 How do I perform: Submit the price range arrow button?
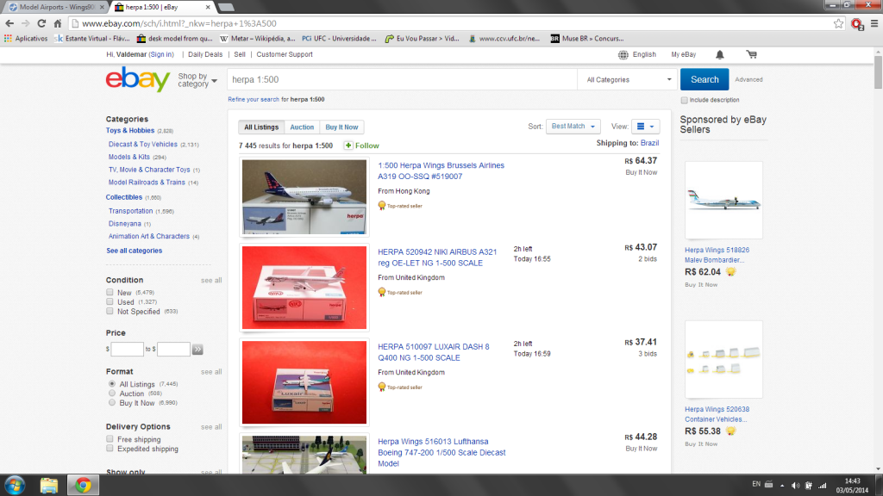[197, 350]
